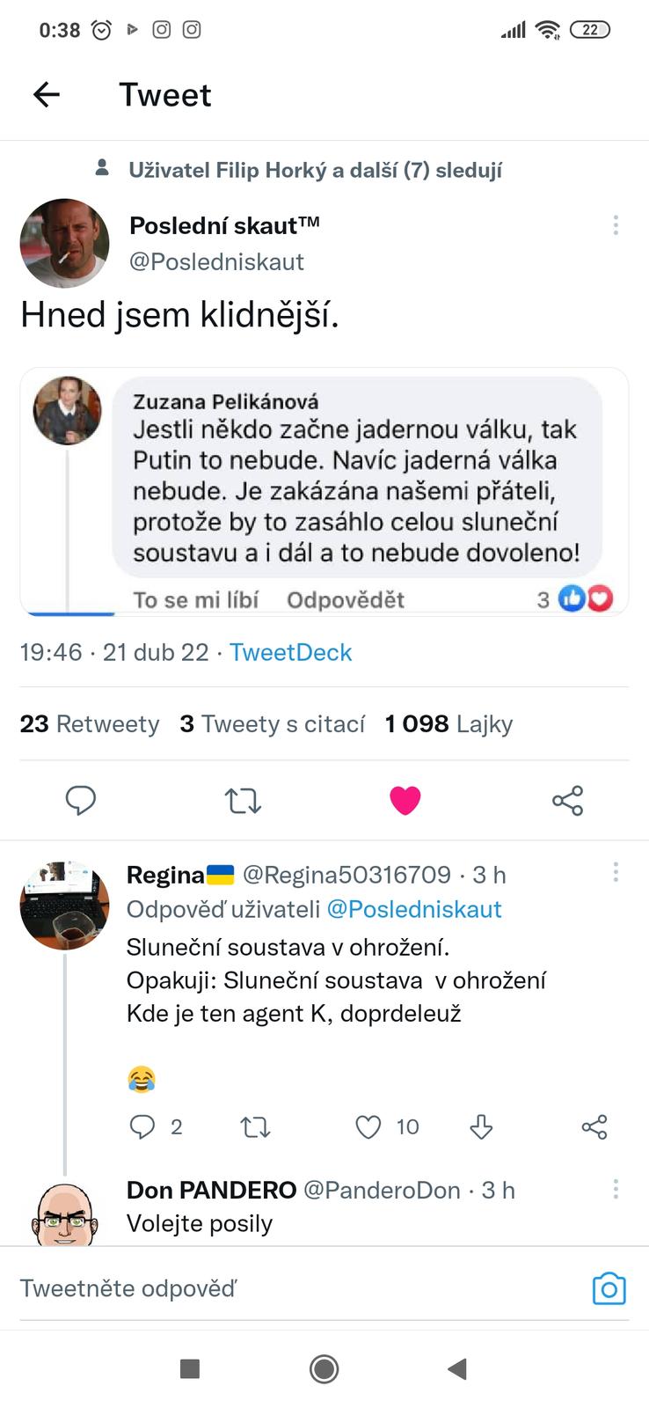
Task: Open the camera icon in the reply bar
Action: tap(609, 1289)
